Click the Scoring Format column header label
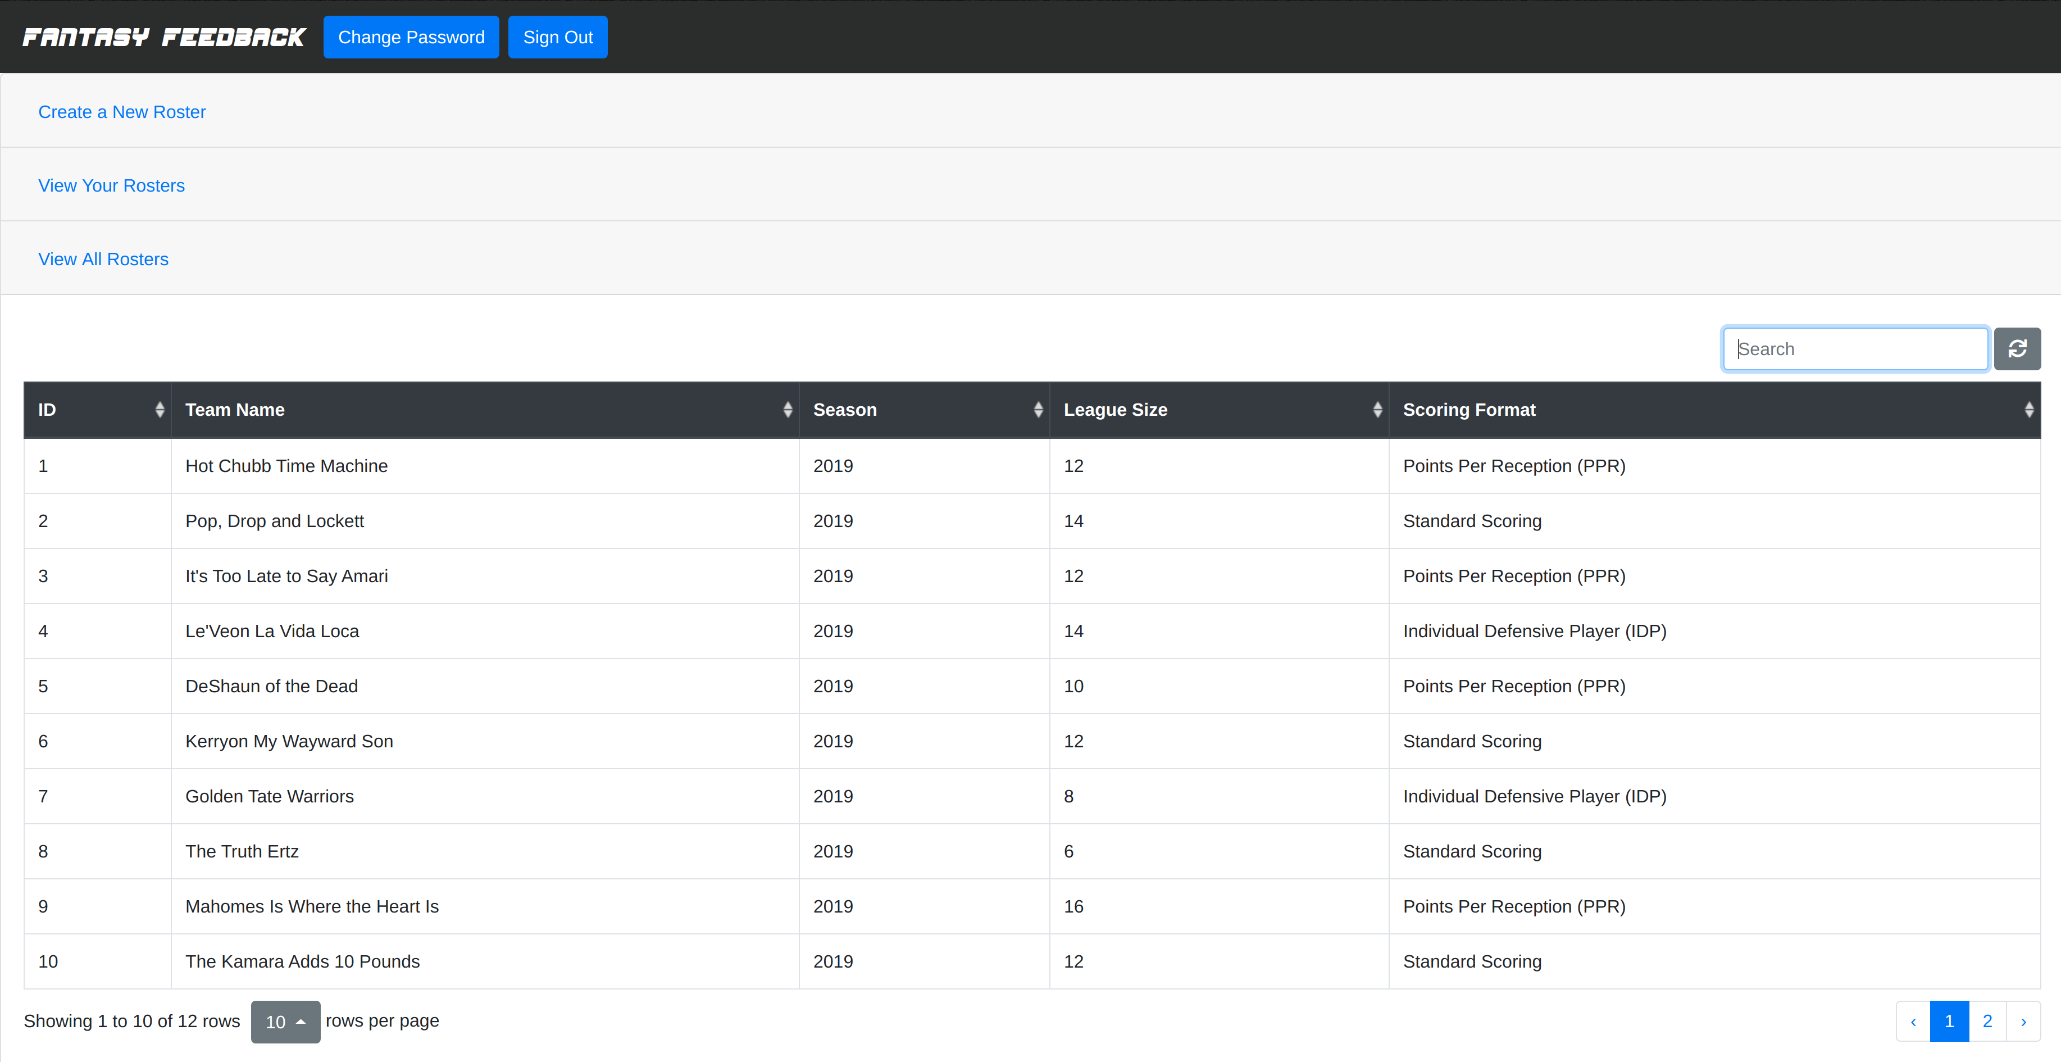 [1469, 410]
